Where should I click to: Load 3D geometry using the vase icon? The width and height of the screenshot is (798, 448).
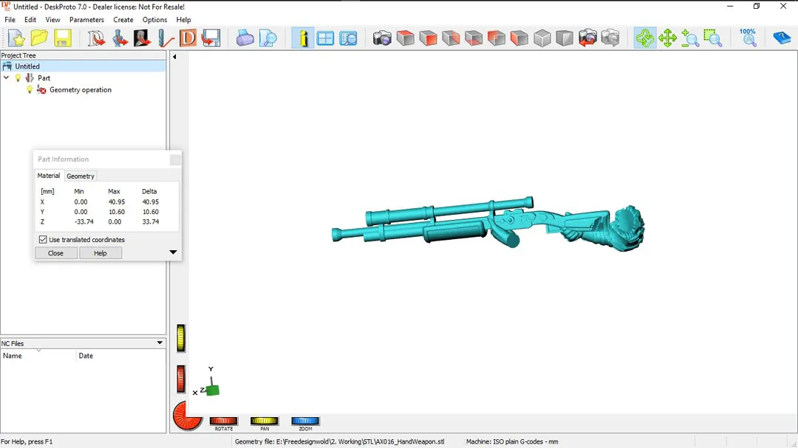(x=120, y=38)
